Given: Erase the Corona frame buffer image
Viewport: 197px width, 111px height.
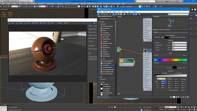Looking at the screenshot, I should click(43, 23).
